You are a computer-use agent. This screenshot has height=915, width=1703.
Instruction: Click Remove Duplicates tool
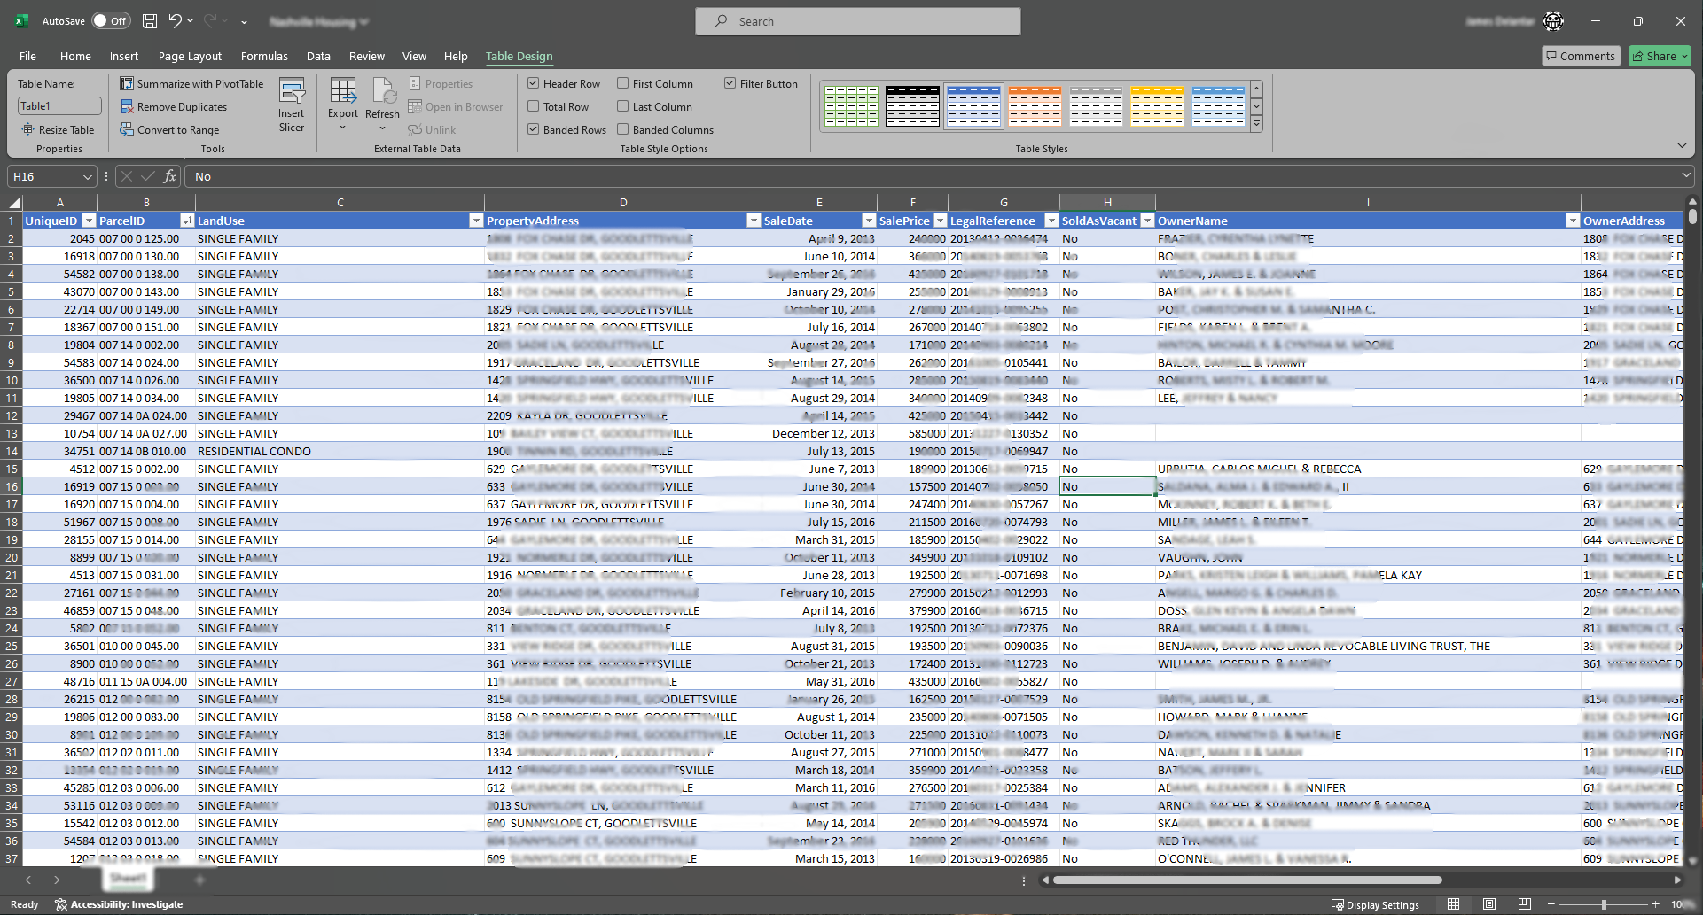(174, 107)
